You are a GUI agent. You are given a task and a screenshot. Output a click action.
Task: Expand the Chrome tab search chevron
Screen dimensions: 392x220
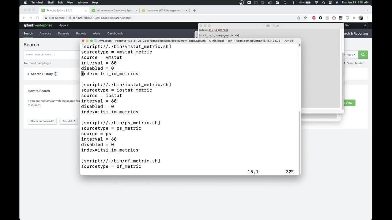coord(367,10)
